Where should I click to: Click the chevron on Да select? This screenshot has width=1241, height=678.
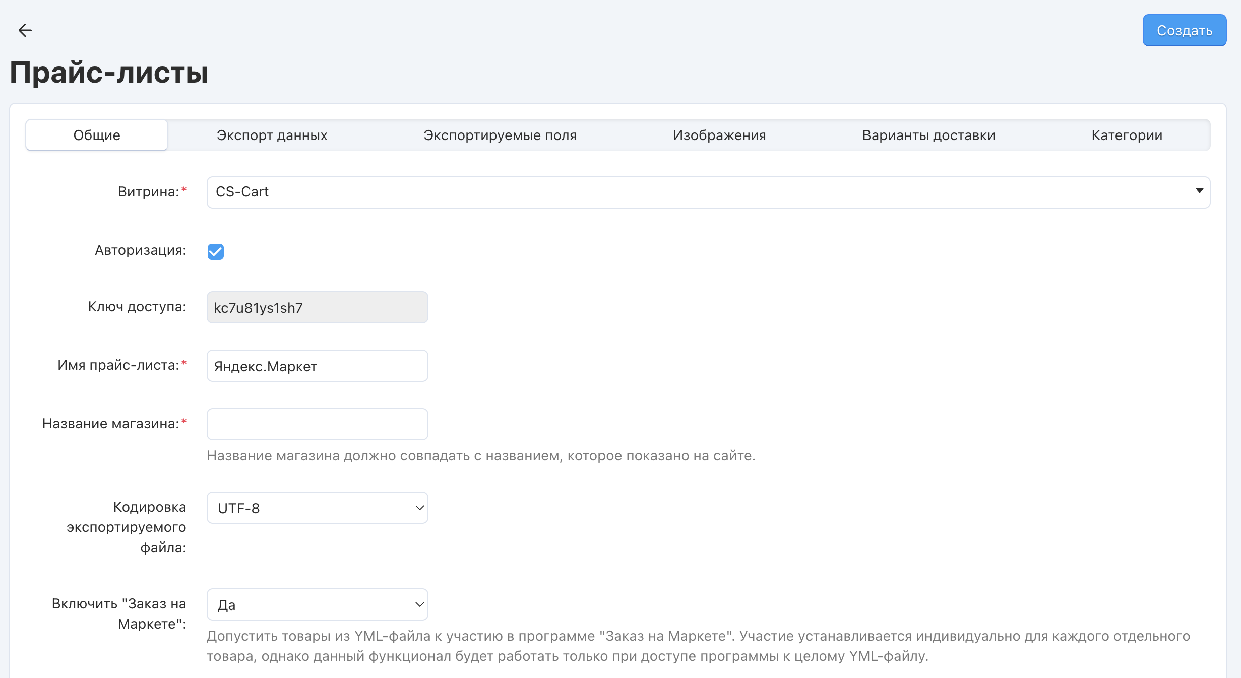pyautogui.click(x=419, y=604)
